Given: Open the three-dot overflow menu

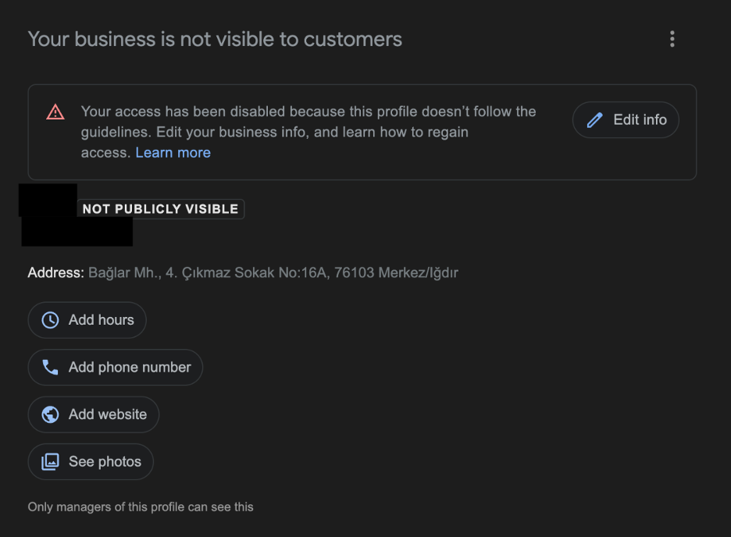Looking at the screenshot, I should pyautogui.click(x=672, y=38).
